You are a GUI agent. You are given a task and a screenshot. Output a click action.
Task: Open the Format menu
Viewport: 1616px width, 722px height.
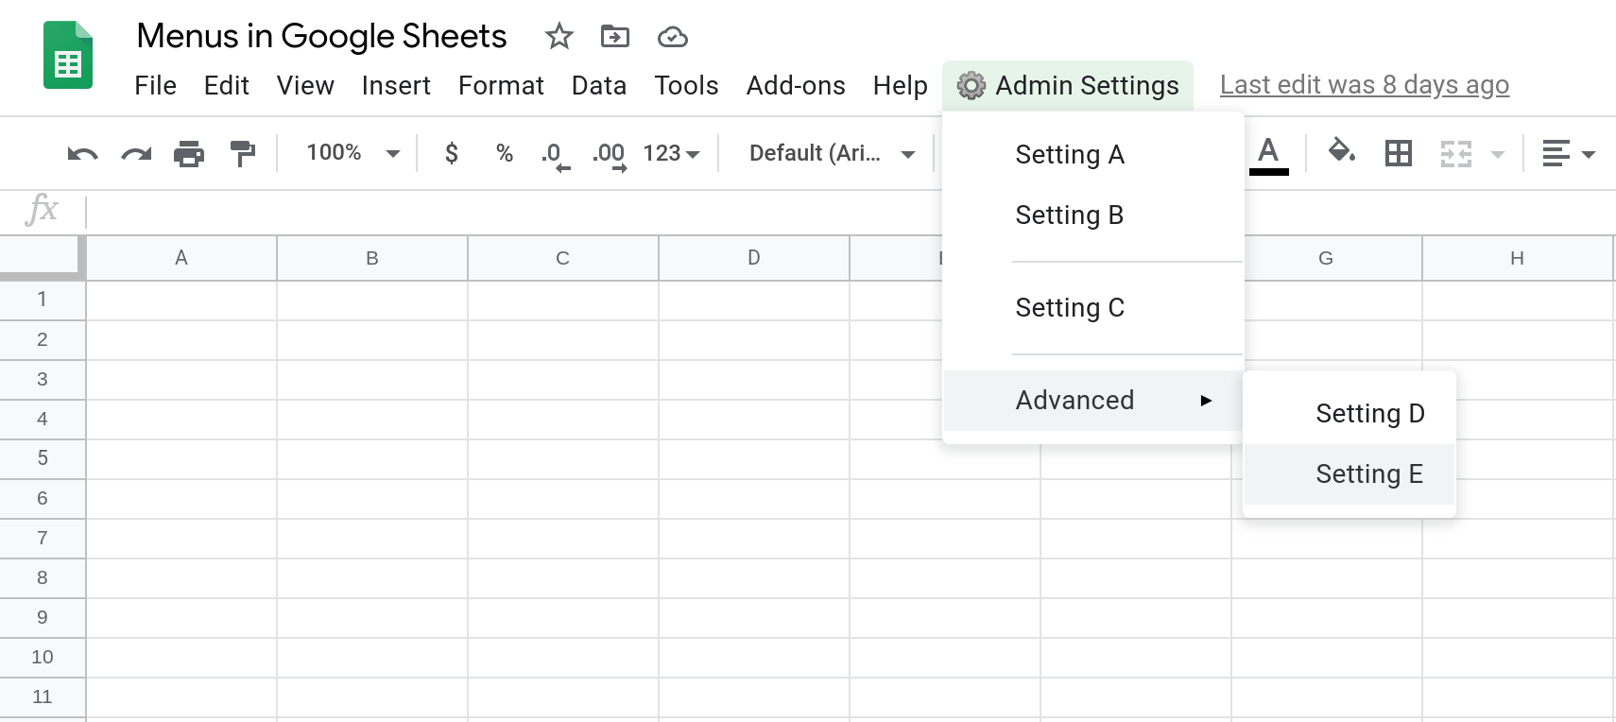501,86
